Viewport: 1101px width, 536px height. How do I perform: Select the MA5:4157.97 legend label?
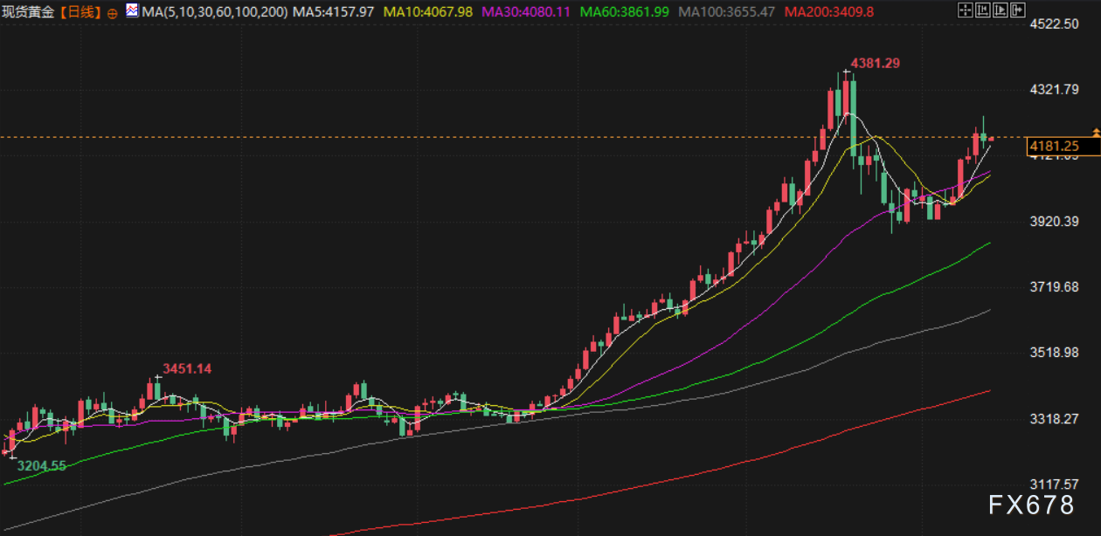(x=334, y=12)
